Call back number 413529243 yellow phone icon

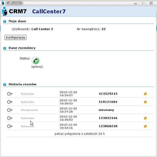point(145,94)
